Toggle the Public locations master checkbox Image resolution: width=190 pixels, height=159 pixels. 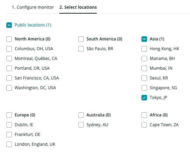(9, 25)
